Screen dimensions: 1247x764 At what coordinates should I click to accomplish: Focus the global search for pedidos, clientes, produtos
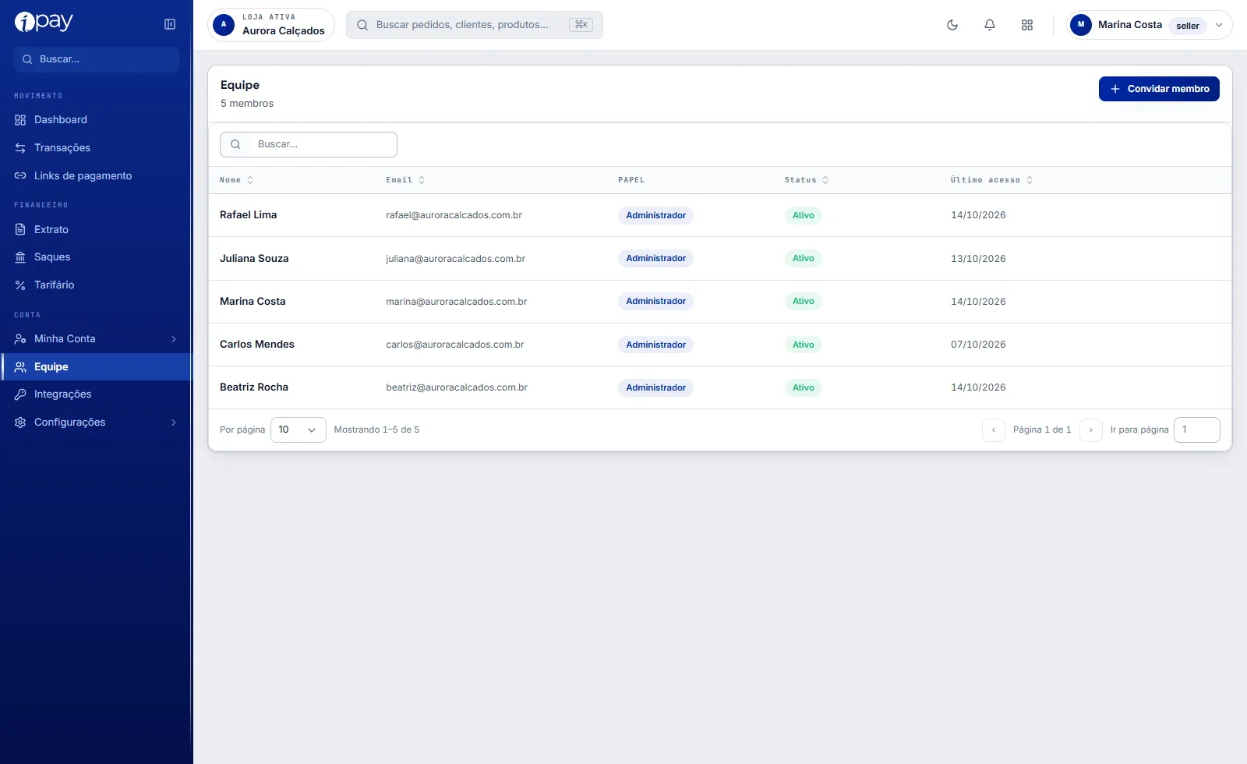point(475,25)
